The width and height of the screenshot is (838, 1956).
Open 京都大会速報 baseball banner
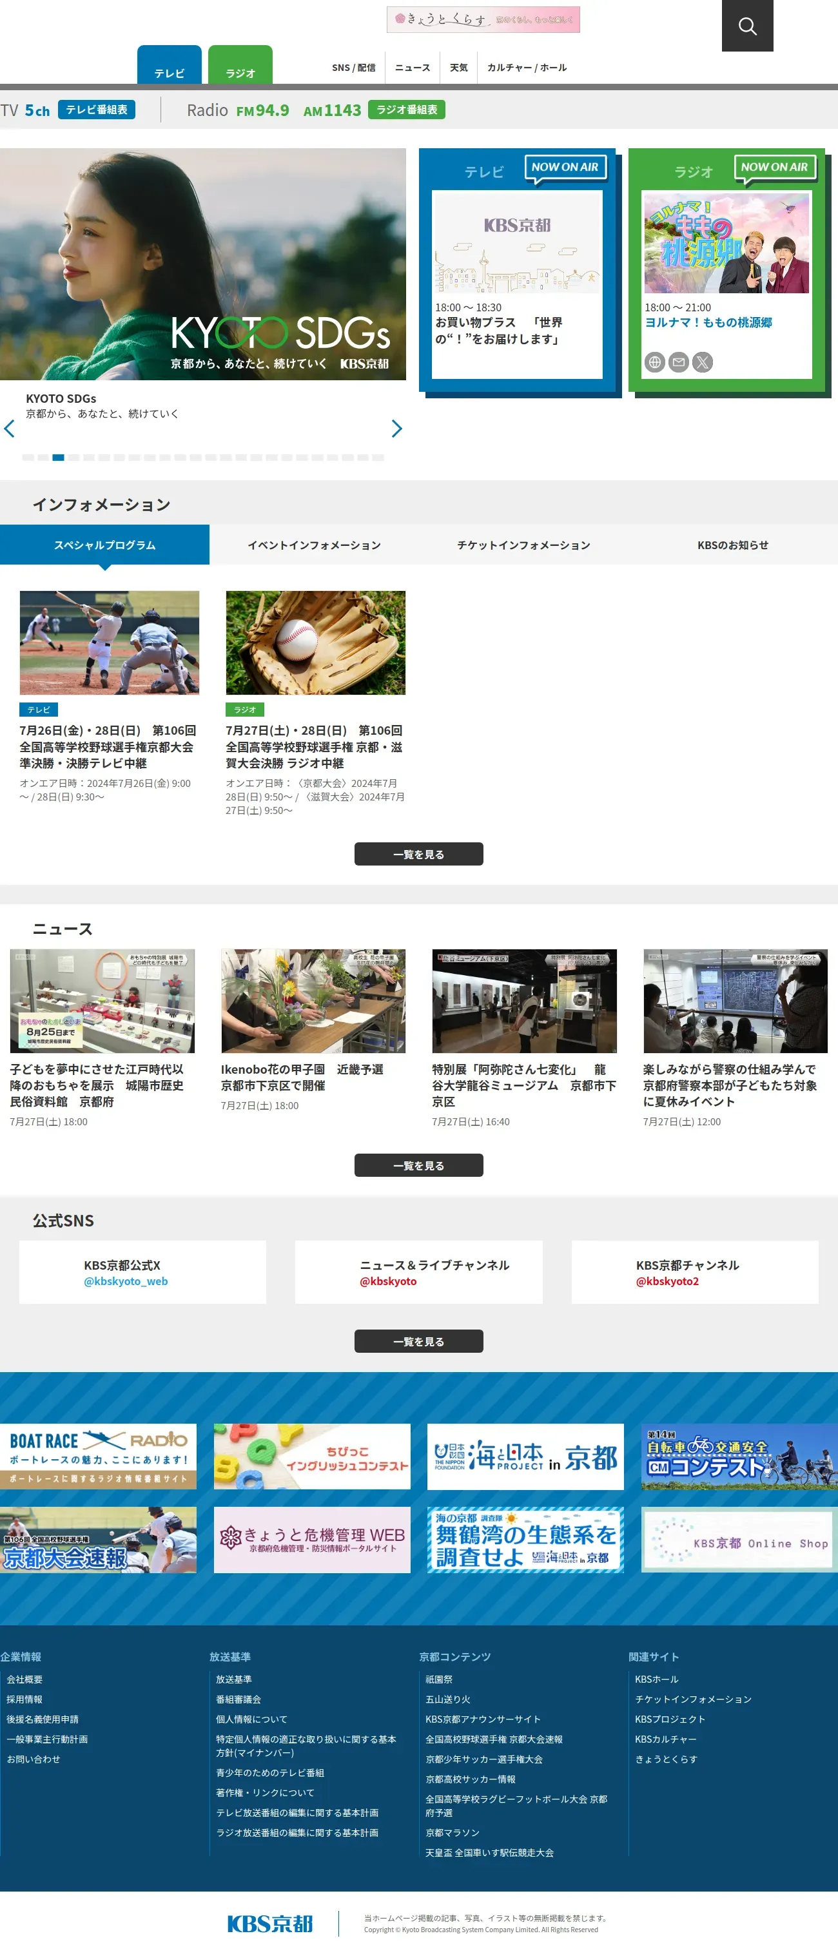(x=98, y=1541)
